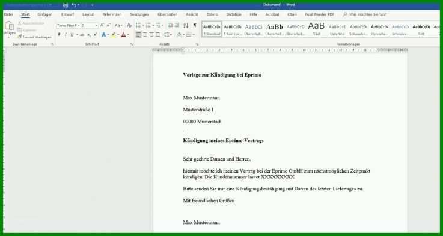Apply the Kein Leerraum style
Screen dimensions: 443x236
(x=233, y=29)
